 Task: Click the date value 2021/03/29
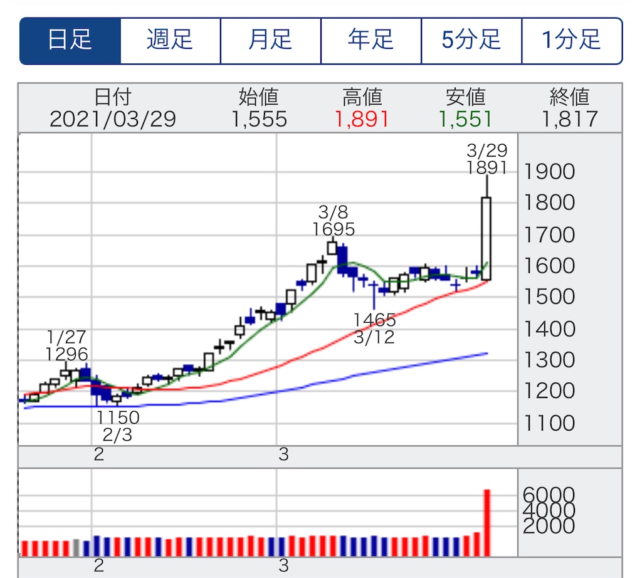(x=113, y=119)
